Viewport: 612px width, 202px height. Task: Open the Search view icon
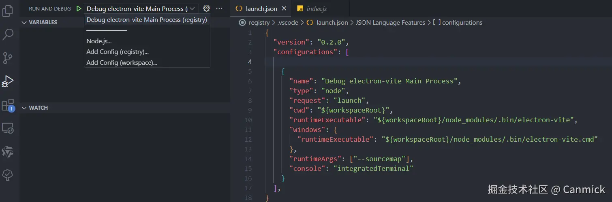click(8, 34)
